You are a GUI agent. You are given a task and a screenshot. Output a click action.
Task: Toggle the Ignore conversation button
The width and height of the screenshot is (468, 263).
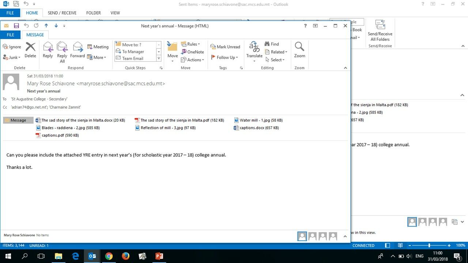pyautogui.click(x=12, y=47)
